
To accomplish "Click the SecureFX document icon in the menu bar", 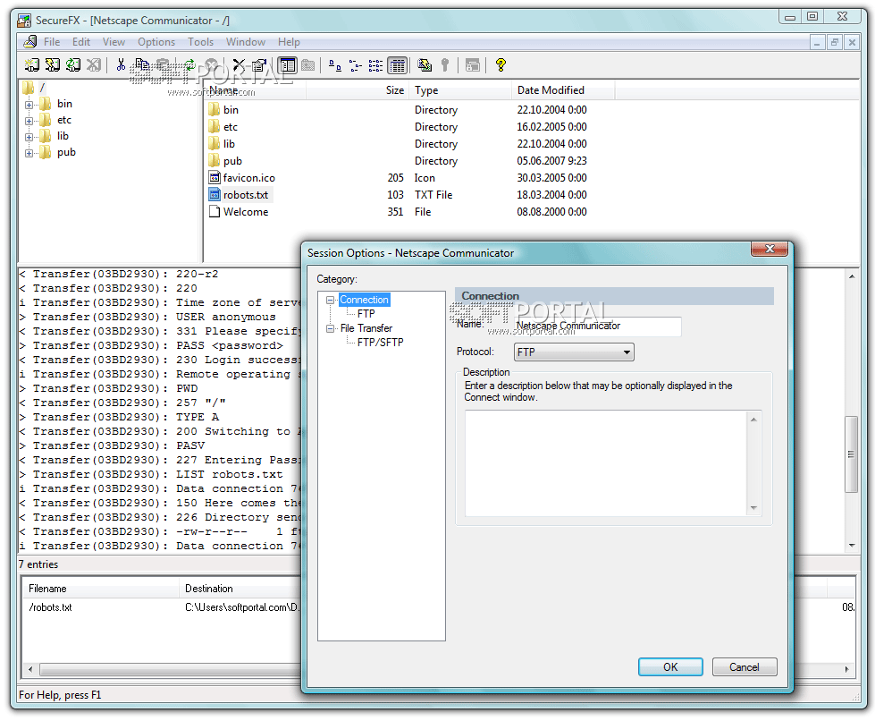I will pos(30,42).
